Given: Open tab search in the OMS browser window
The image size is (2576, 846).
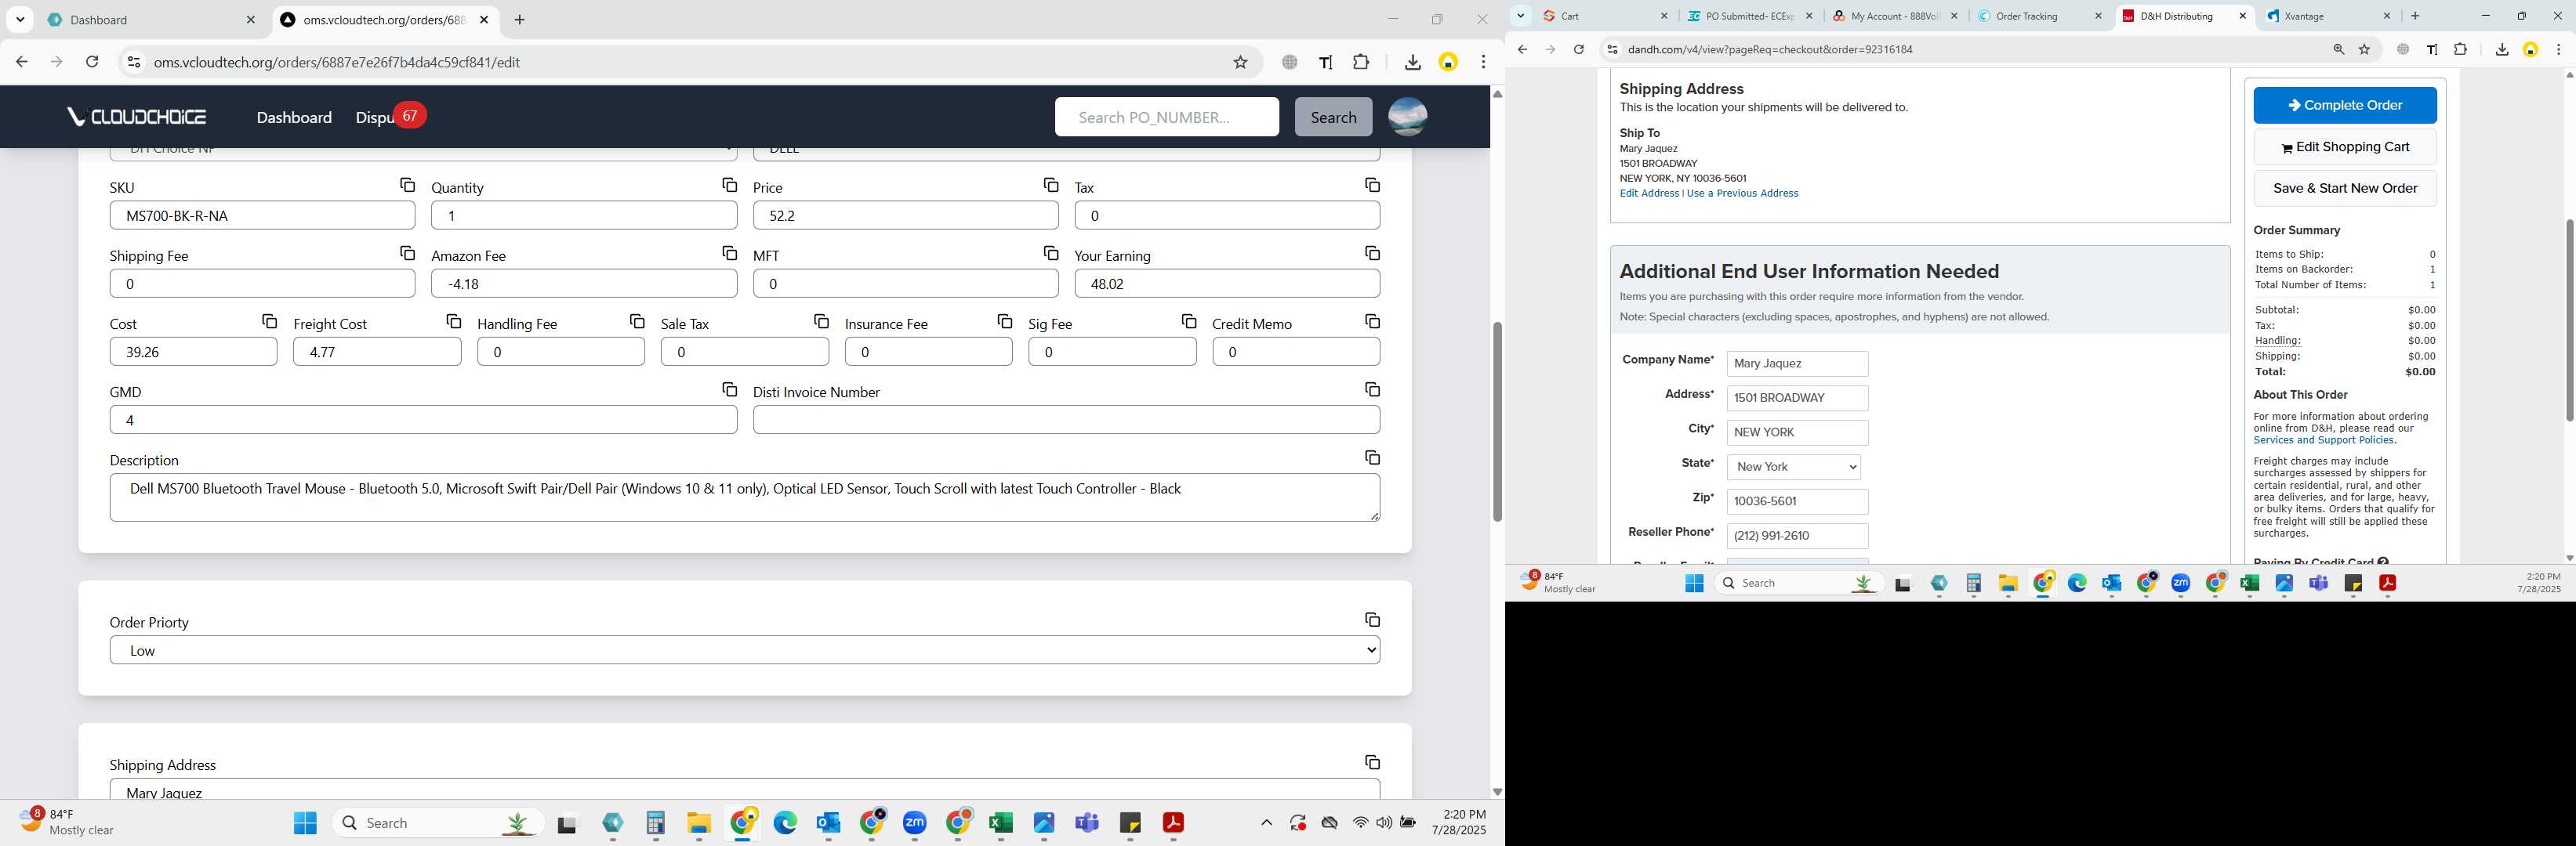Looking at the screenshot, I should click(20, 20).
